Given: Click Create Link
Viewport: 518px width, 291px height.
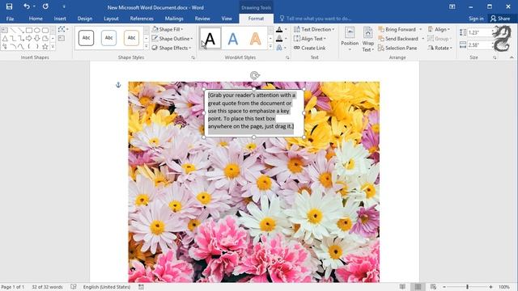Looking at the screenshot, I should tap(309, 48).
